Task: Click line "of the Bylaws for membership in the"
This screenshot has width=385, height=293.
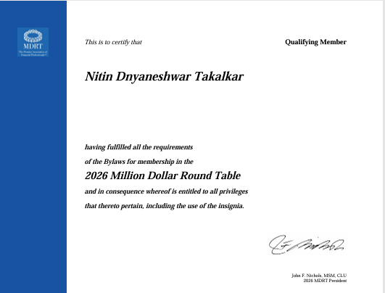Action: click(139, 162)
